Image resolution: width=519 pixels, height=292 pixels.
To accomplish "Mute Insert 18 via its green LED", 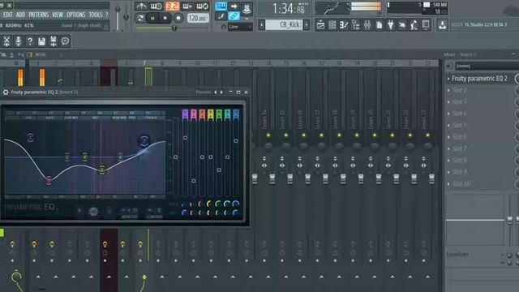I will tap(339, 135).
